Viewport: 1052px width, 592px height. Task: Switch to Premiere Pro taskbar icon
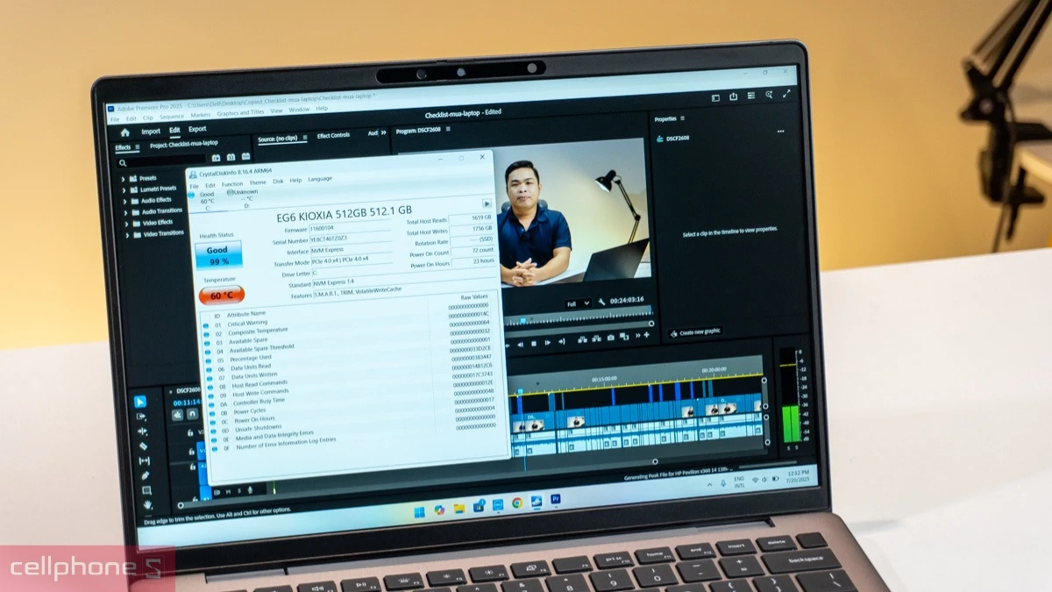[555, 499]
